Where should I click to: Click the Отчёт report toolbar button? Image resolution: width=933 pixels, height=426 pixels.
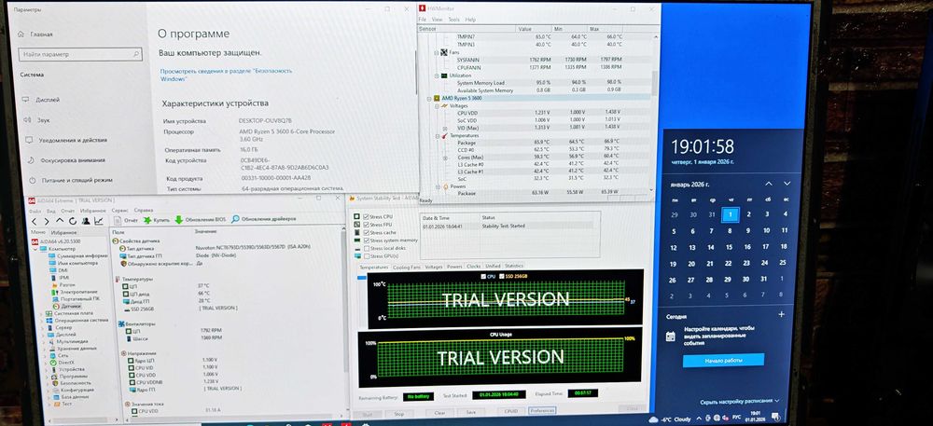(x=126, y=220)
